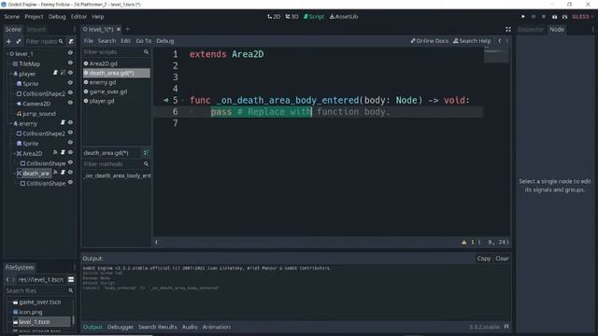Go to the previous FileSystem folder arrow
Viewport: 598px width, 336px height.
[x=7, y=280]
